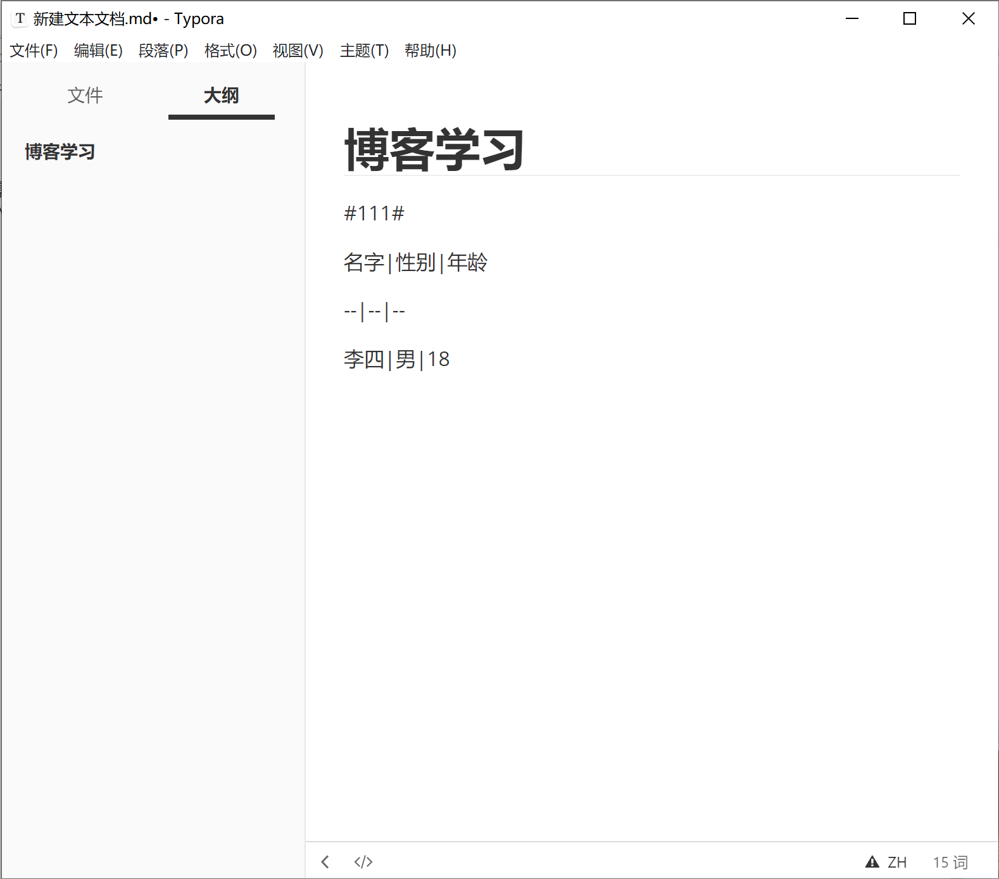Open the 视图(V) menu

(298, 51)
